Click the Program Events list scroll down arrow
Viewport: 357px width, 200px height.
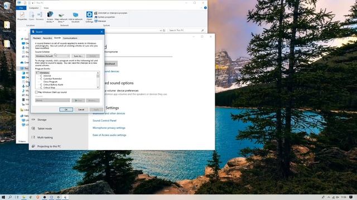pos(98,87)
